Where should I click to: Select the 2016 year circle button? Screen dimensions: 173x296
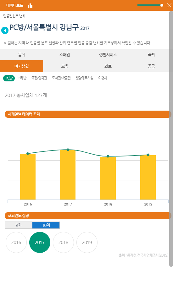[16, 242]
